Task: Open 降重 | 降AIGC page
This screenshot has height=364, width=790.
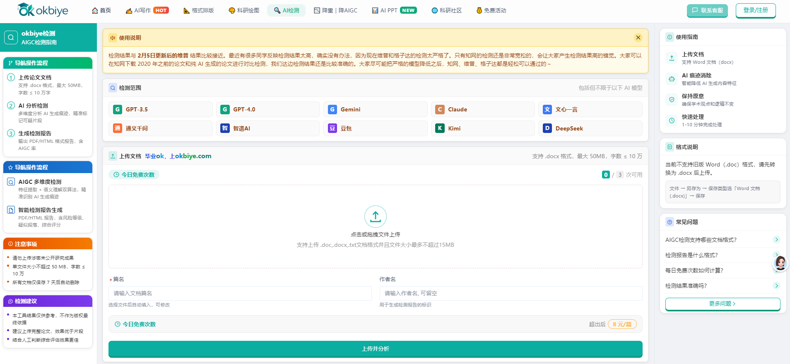Action: [336, 10]
